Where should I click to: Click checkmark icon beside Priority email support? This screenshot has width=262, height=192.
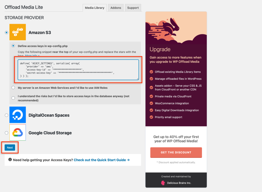tap(151, 117)
